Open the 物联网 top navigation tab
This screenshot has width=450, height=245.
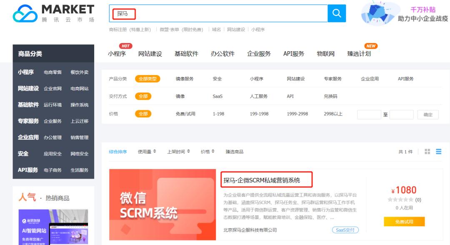point(325,54)
